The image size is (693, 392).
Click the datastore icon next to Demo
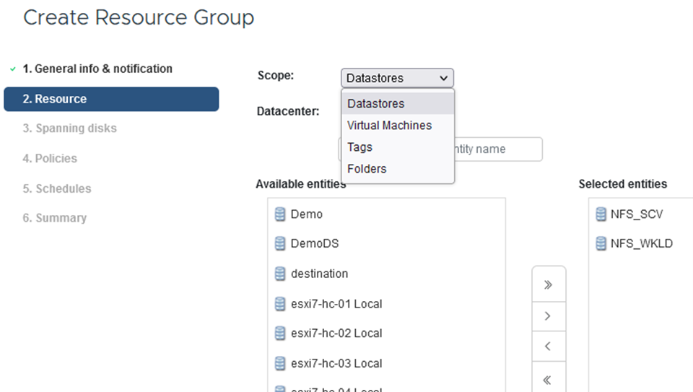(x=280, y=214)
